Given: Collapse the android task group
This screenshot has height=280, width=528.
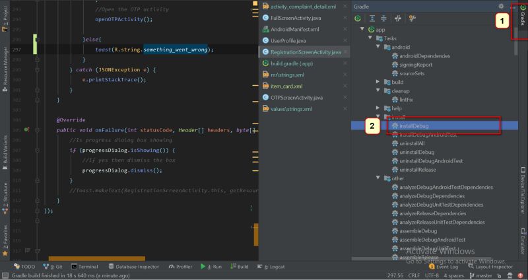Looking at the screenshot, I should click(x=378, y=47).
